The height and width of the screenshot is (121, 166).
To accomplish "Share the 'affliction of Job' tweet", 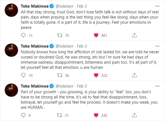I will 134,75.
